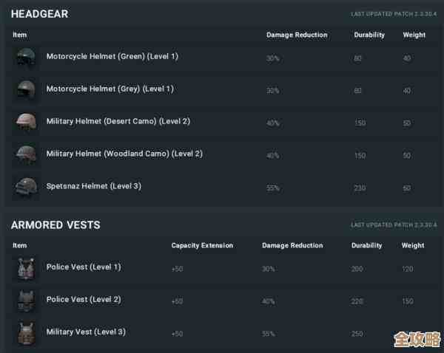444x353 pixels.
Task: Click the Police Vest Level 1 icon
Action: 25,268
